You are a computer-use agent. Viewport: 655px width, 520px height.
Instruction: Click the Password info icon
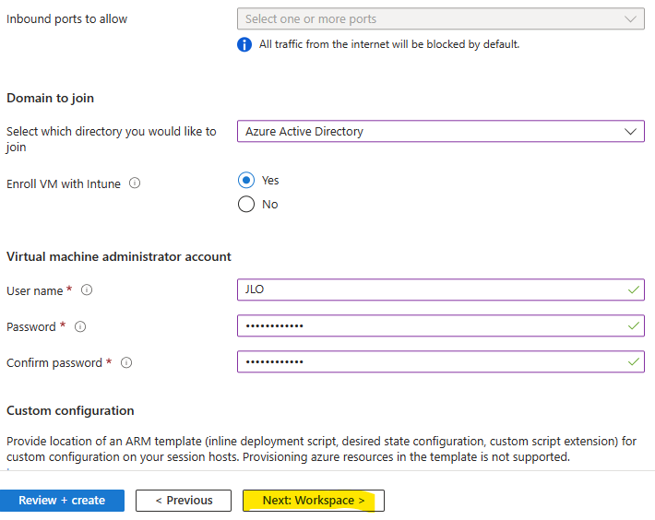80,326
